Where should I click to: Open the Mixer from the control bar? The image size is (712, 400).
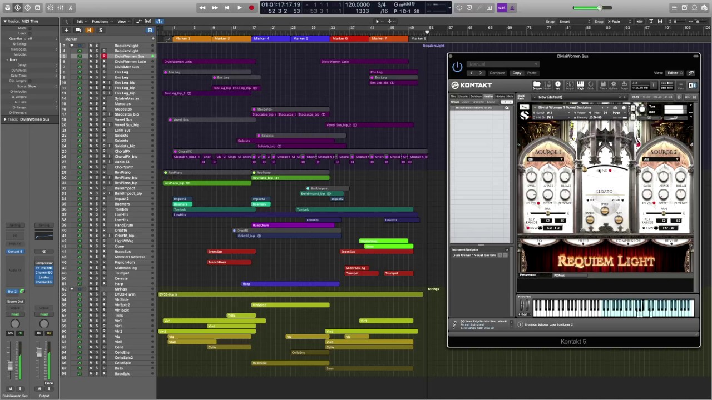(61, 8)
